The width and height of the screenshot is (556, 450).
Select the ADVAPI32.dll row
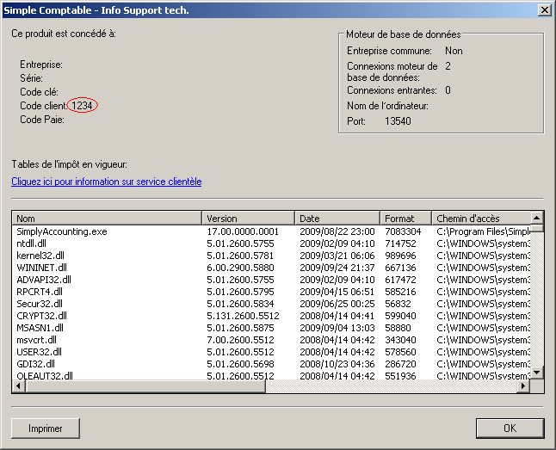(271, 280)
